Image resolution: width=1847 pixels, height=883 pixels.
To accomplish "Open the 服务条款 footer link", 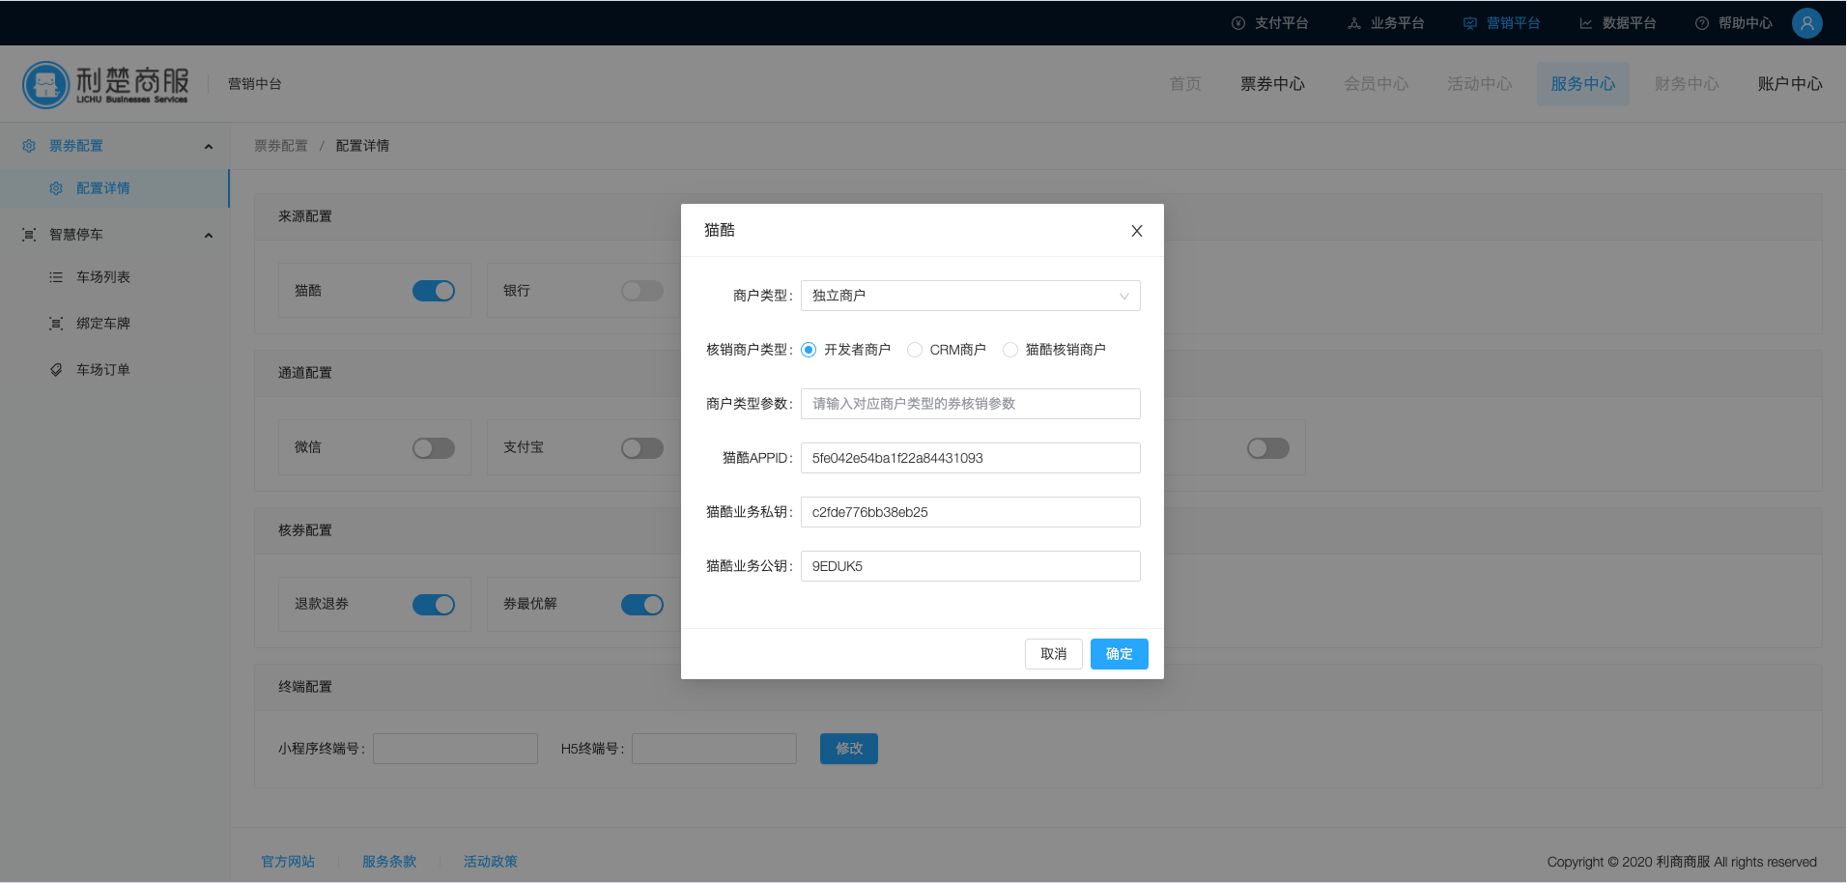I will click(x=389, y=862).
